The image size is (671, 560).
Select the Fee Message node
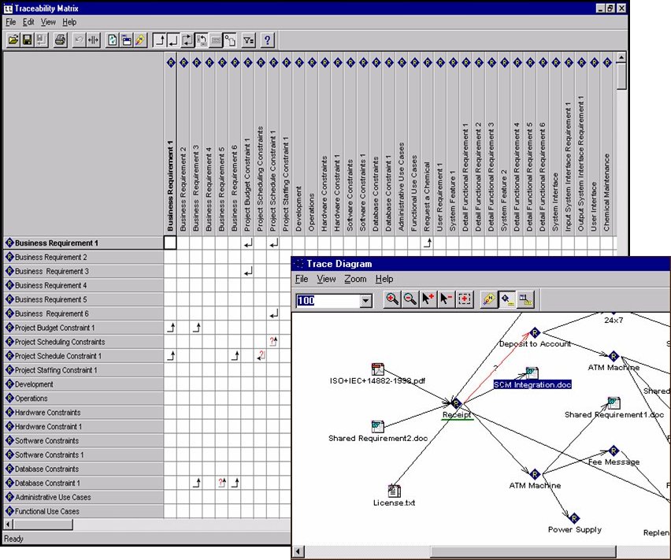pos(614,457)
